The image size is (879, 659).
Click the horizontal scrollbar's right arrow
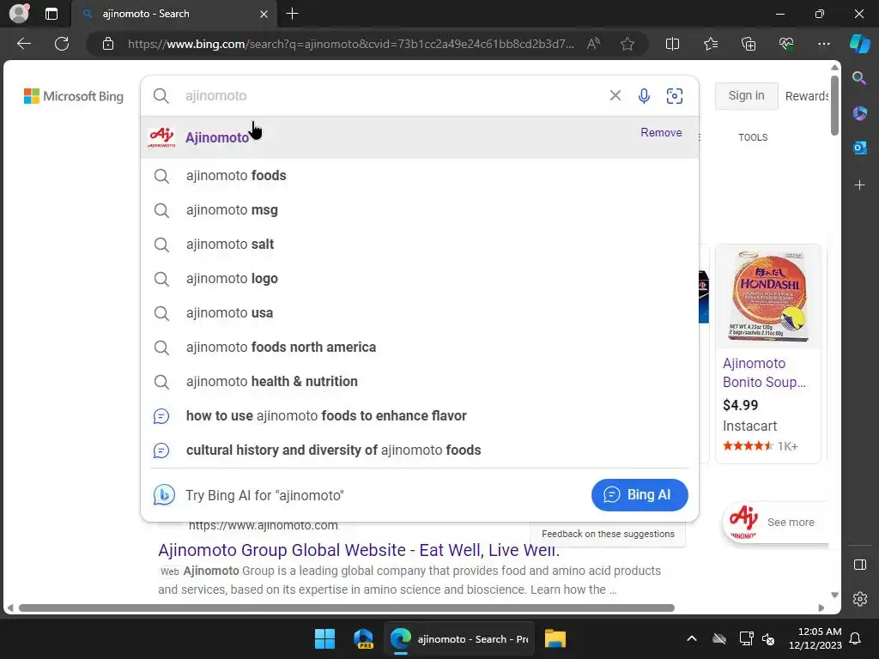pyautogui.click(x=821, y=608)
